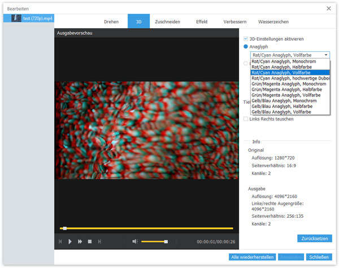Choose highlighted Rot/Cyan Anaglyph, Vollfarbe list option
Image resolution: width=339 pixels, height=268 pixels.
point(290,73)
